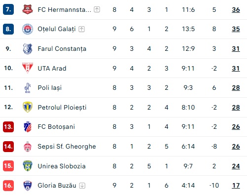Click the up-arrow icon beside FC Hermannstadt
247x195 pixels.
97,9
